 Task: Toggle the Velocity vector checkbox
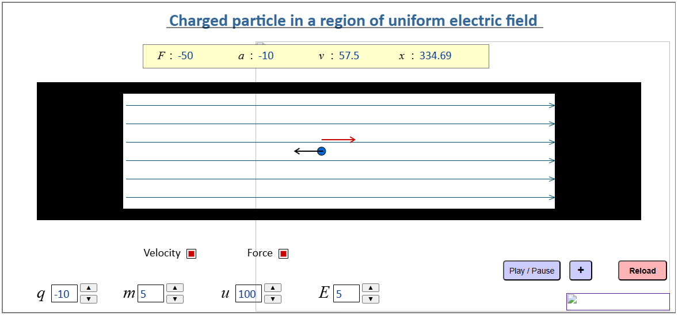[192, 253]
